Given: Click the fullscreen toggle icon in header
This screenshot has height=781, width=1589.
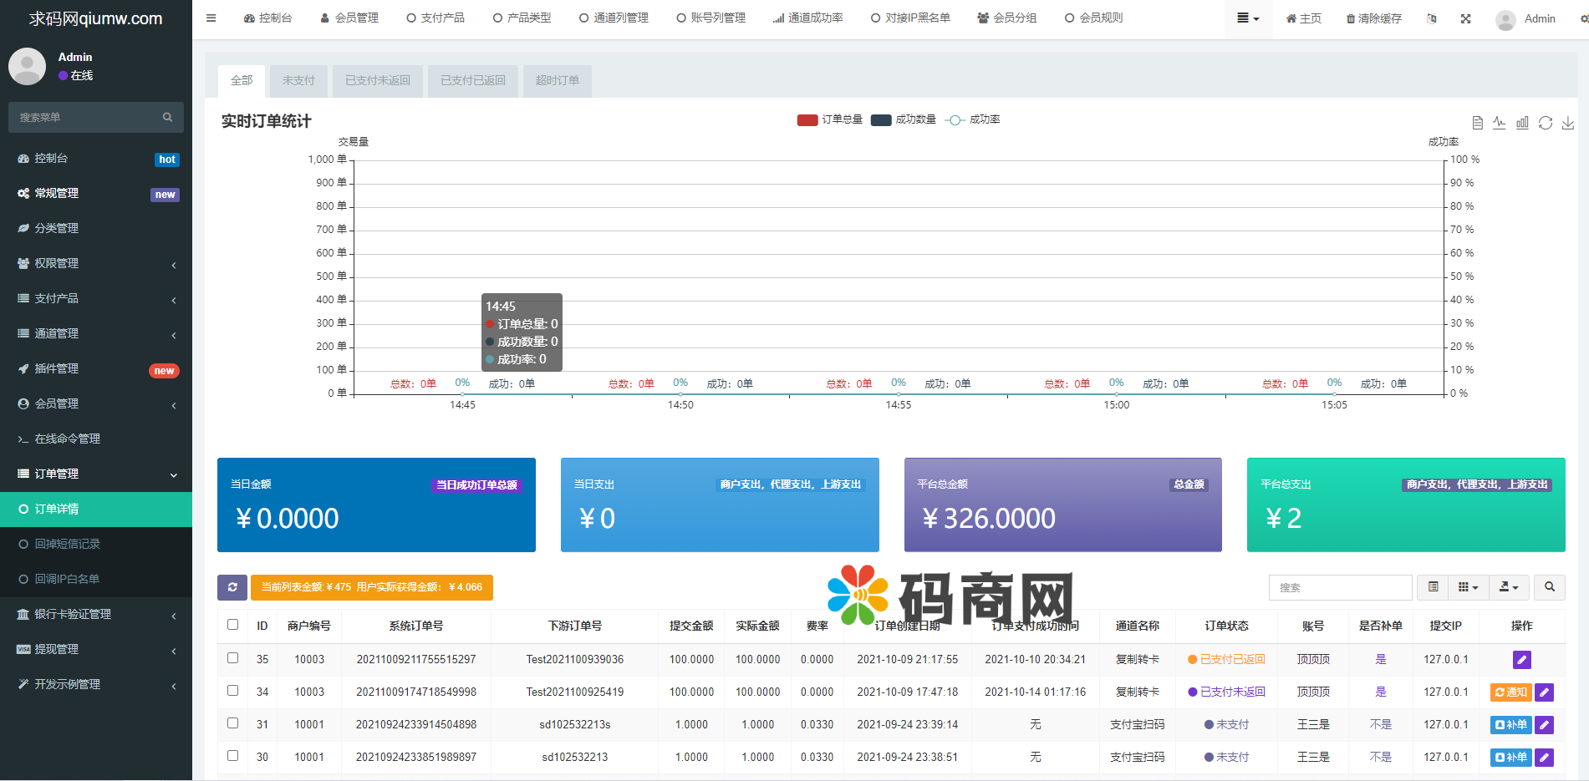Looking at the screenshot, I should pyautogui.click(x=1465, y=18).
